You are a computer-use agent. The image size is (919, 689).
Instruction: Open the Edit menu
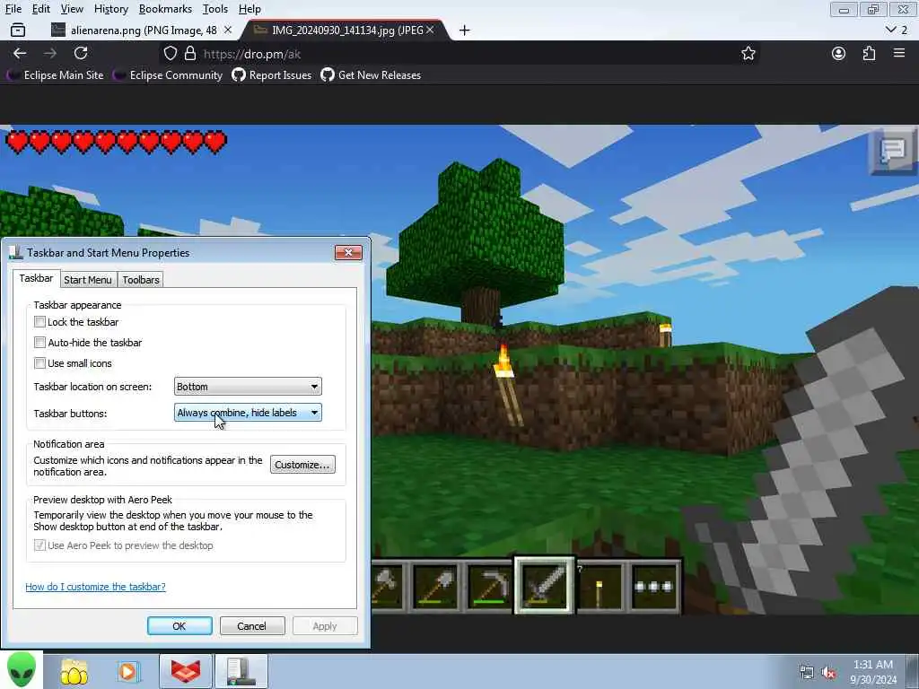point(40,9)
